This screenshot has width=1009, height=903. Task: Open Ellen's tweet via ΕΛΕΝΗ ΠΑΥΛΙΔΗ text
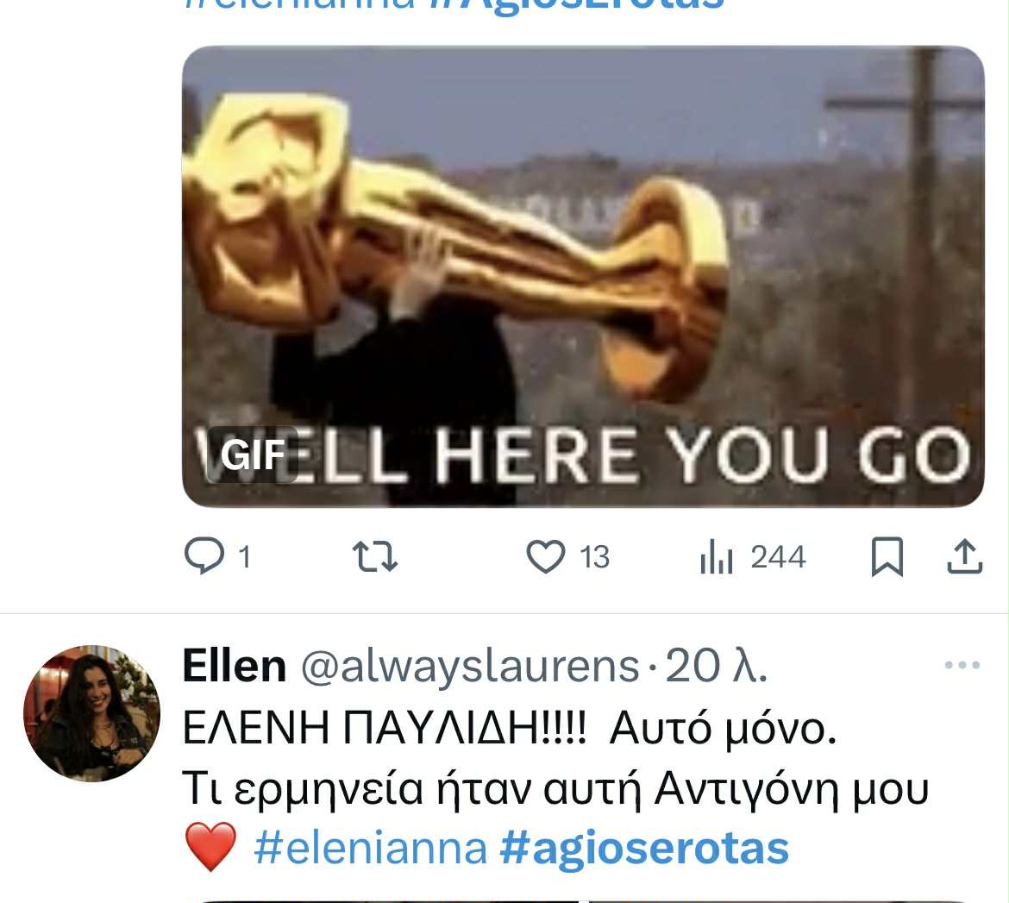pos(384,728)
